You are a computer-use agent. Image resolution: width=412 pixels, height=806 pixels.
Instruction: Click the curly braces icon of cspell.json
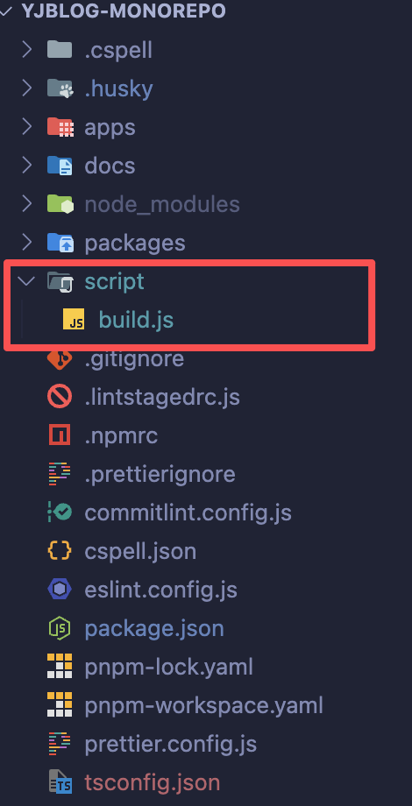click(59, 551)
